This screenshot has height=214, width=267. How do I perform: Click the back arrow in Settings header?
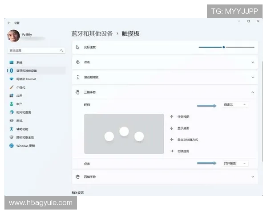[x=9, y=23]
